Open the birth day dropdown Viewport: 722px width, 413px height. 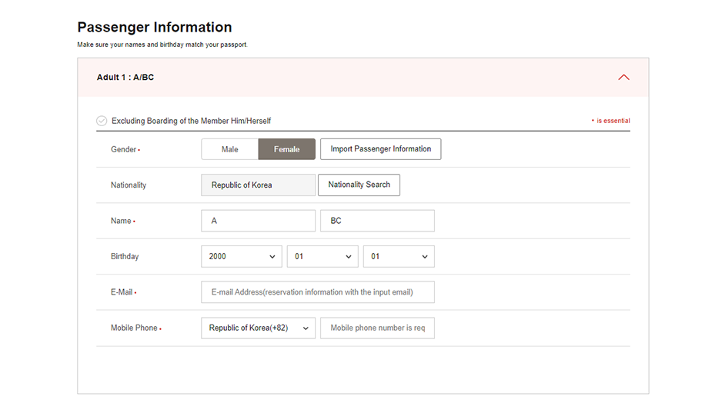399,256
